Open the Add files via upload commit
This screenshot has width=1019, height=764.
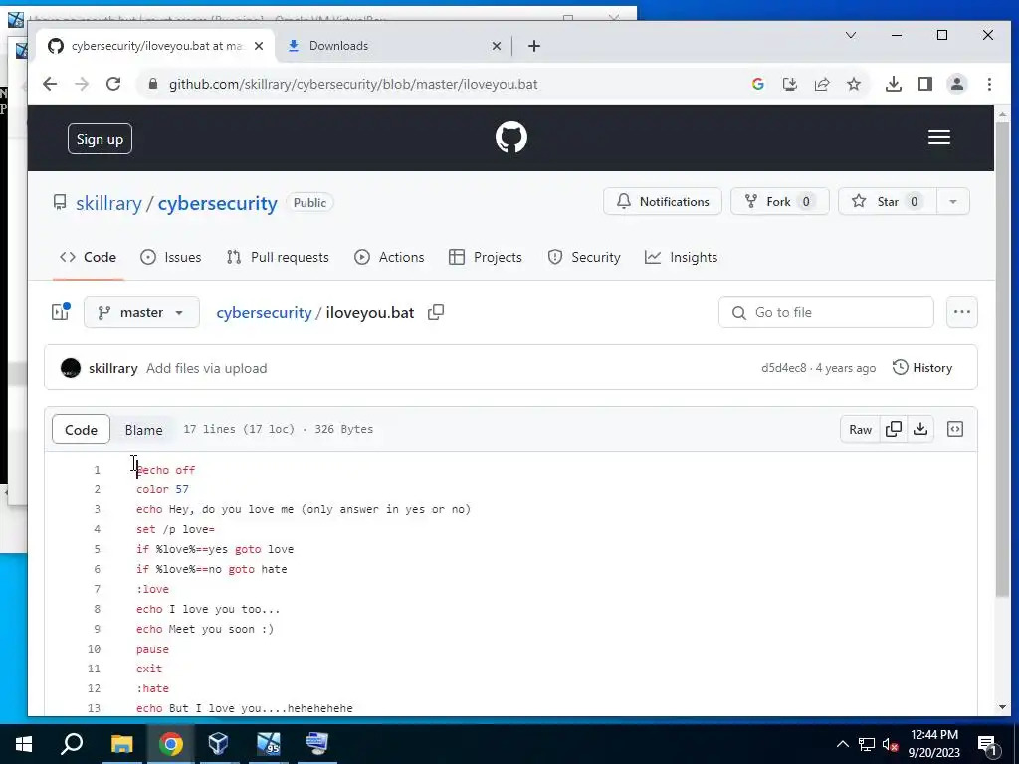(207, 368)
